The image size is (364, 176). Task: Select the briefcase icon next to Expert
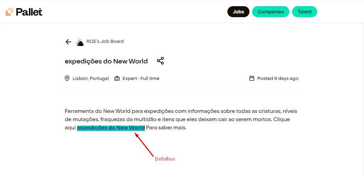click(x=117, y=78)
